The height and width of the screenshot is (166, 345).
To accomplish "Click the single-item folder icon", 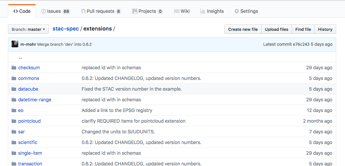I will click(14, 153).
